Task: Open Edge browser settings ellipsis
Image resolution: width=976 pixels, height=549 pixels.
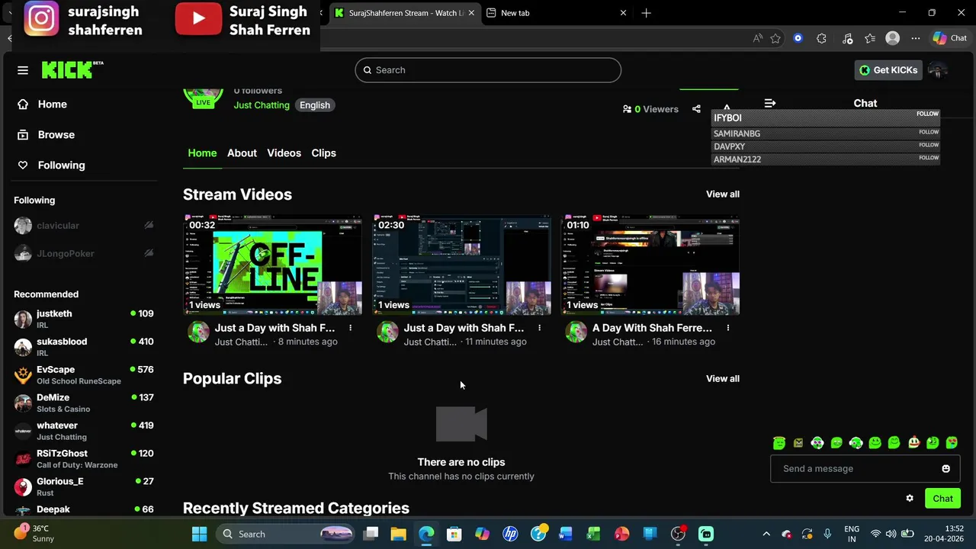Action: [915, 38]
